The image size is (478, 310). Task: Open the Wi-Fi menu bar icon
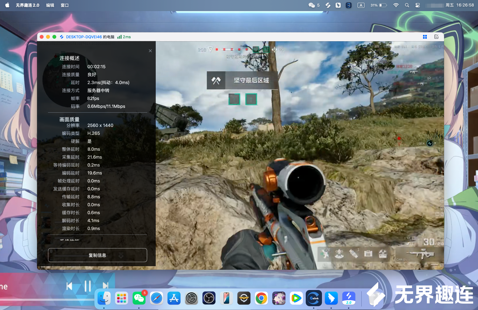coord(396,5)
